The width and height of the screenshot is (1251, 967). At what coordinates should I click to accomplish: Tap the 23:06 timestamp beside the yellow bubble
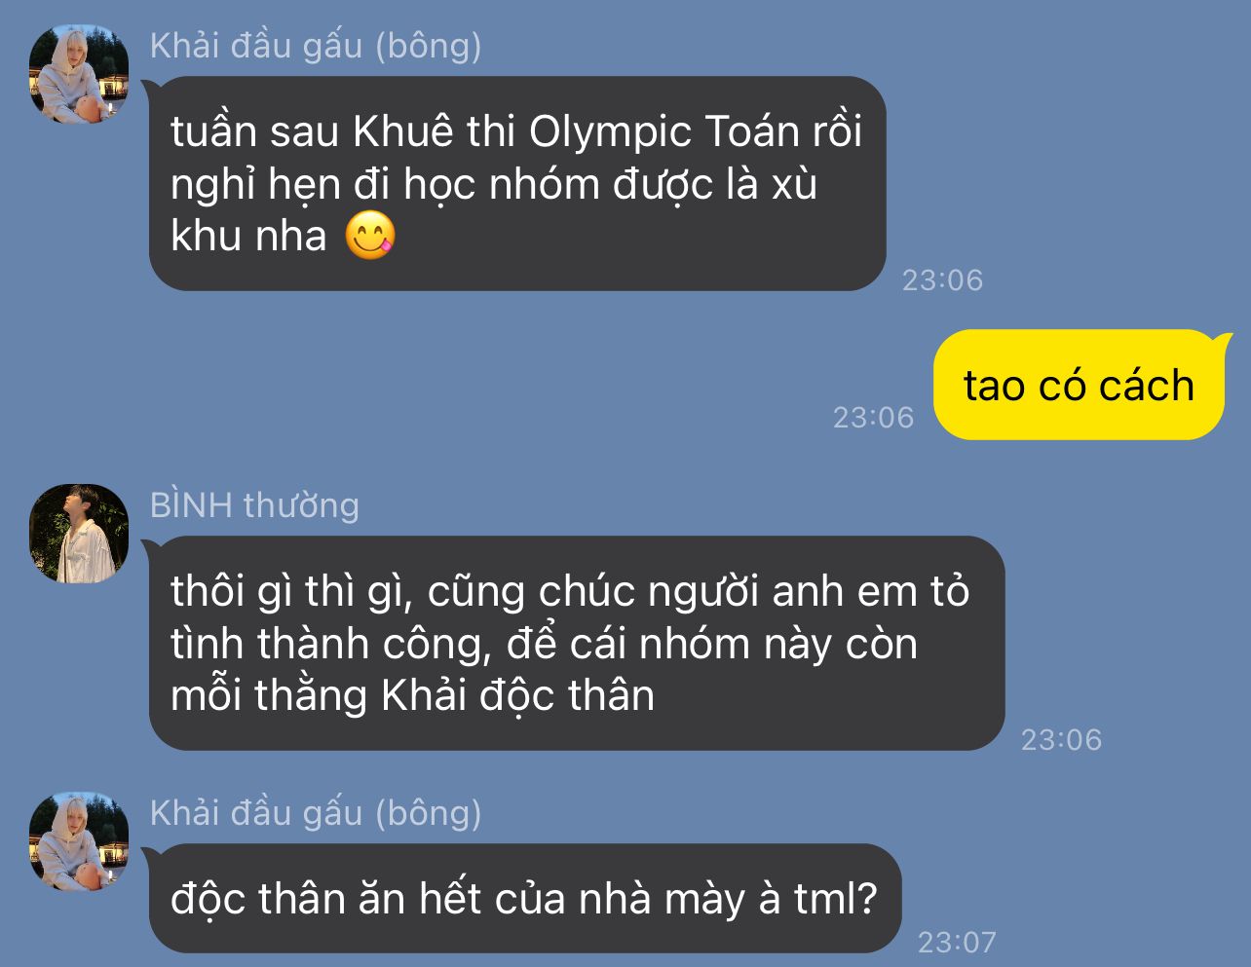tap(873, 417)
